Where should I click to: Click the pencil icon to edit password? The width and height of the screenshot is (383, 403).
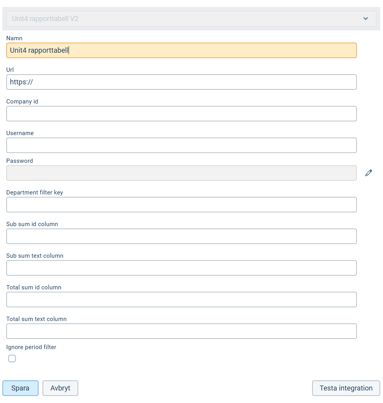coord(369,173)
